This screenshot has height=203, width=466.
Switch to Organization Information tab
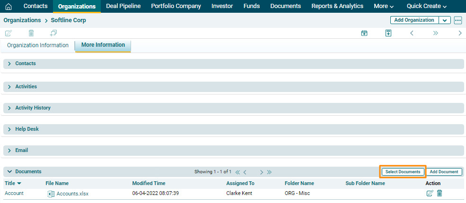[38, 45]
